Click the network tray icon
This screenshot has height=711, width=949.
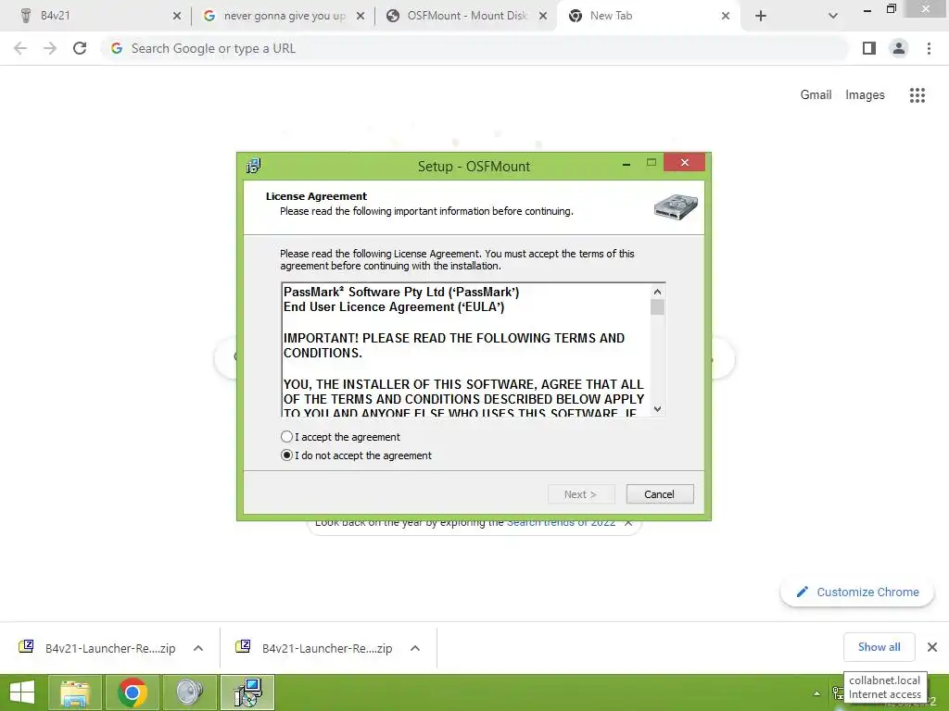pyautogui.click(x=838, y=692)
